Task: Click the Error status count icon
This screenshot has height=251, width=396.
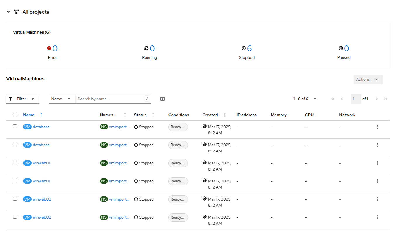Action: tap(49, 48)
